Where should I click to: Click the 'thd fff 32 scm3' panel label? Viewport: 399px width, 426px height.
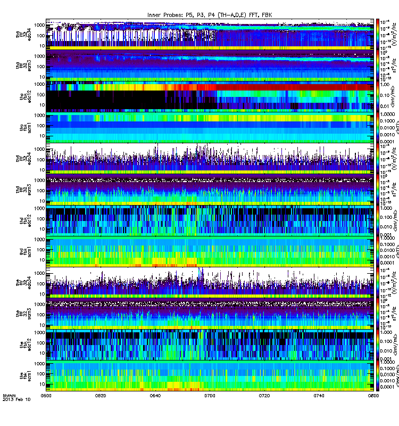coord(23,190)
